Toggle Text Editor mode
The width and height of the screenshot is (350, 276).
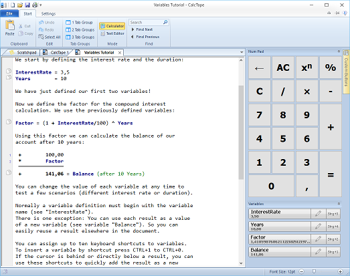coord(112,33)
